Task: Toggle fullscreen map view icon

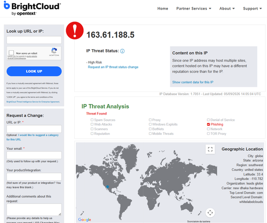Action: pyautogui.click(x=210, y=149)
